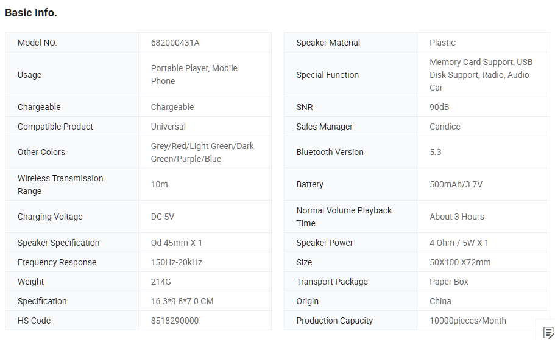Select the '214G' weight value
The image size is (555, 340).
[161, 282]
